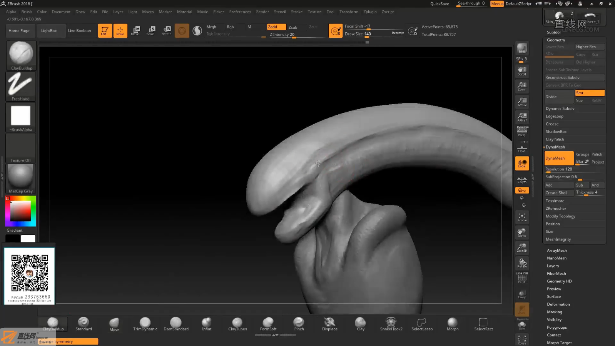Open the Preferences menu
Viewport: 615px width, 346px height.
[240, 12]
